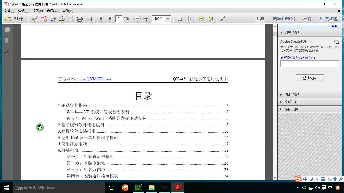Select the highlight text tool icon

pyautogui.click(x=210, y=19)
